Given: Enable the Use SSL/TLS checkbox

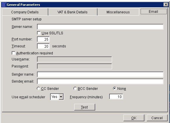Looking at the screenshot, I should tap(39, 33).
